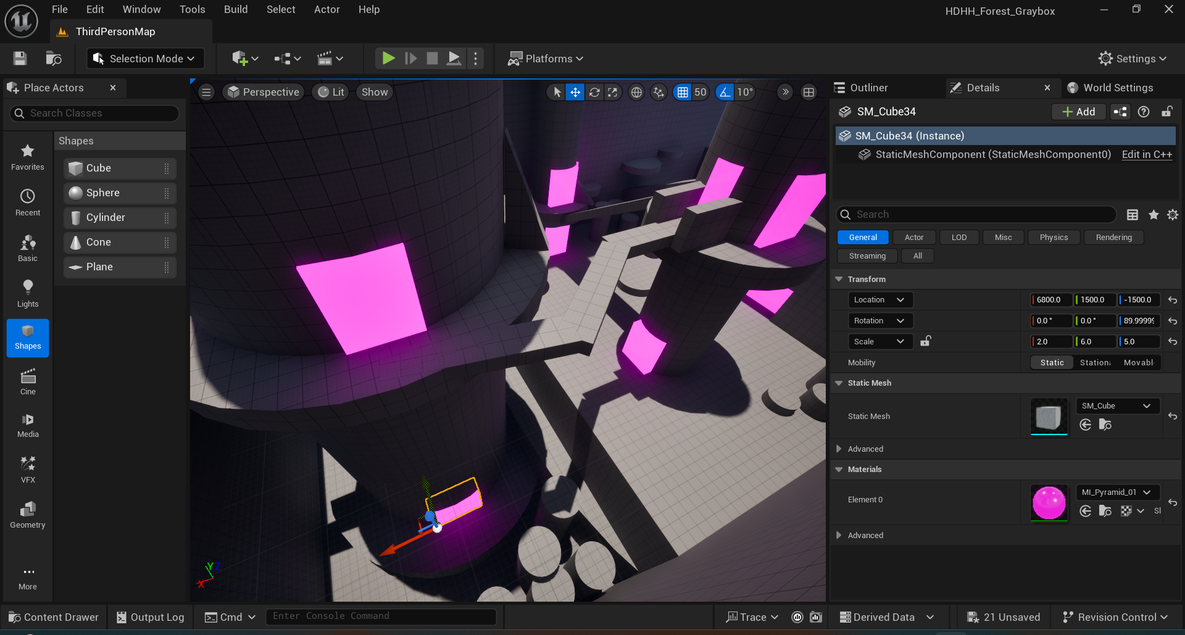1185x635 pixels.
Task: Collapse the Transform section
Action: point(839,280)
